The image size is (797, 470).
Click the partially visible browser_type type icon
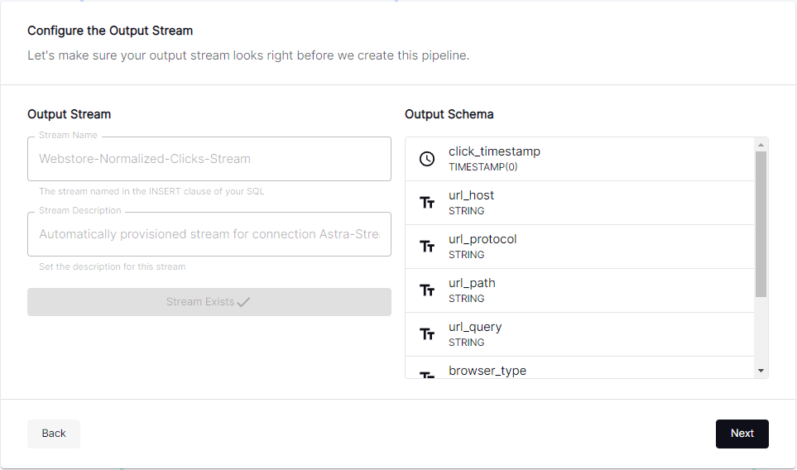tap(427, 375)
